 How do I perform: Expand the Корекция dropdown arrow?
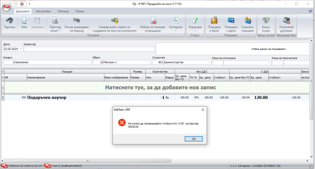(195, 31)
